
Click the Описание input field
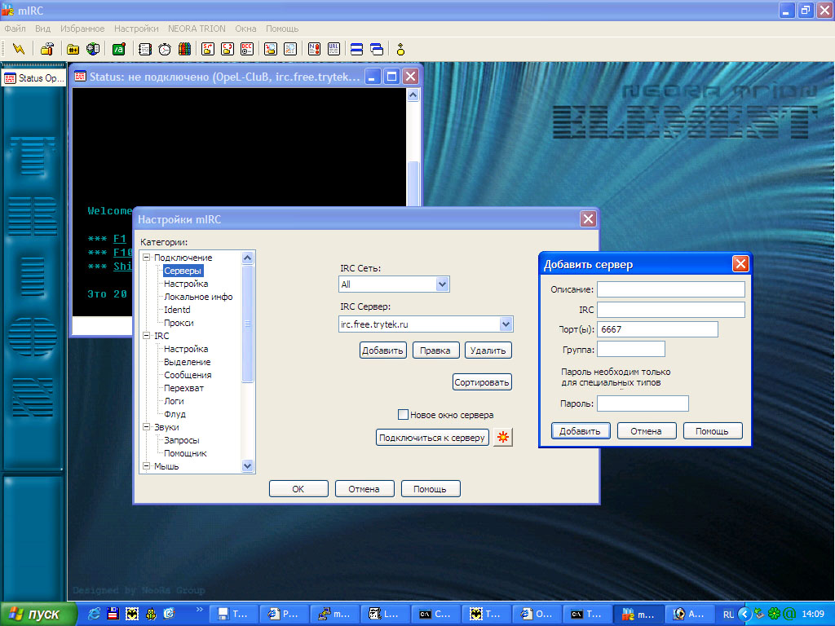tap(671, 289)
